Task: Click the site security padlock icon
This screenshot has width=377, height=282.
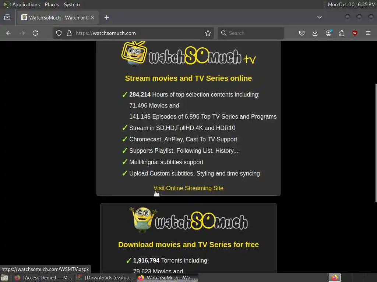Action: coord(69,33)
